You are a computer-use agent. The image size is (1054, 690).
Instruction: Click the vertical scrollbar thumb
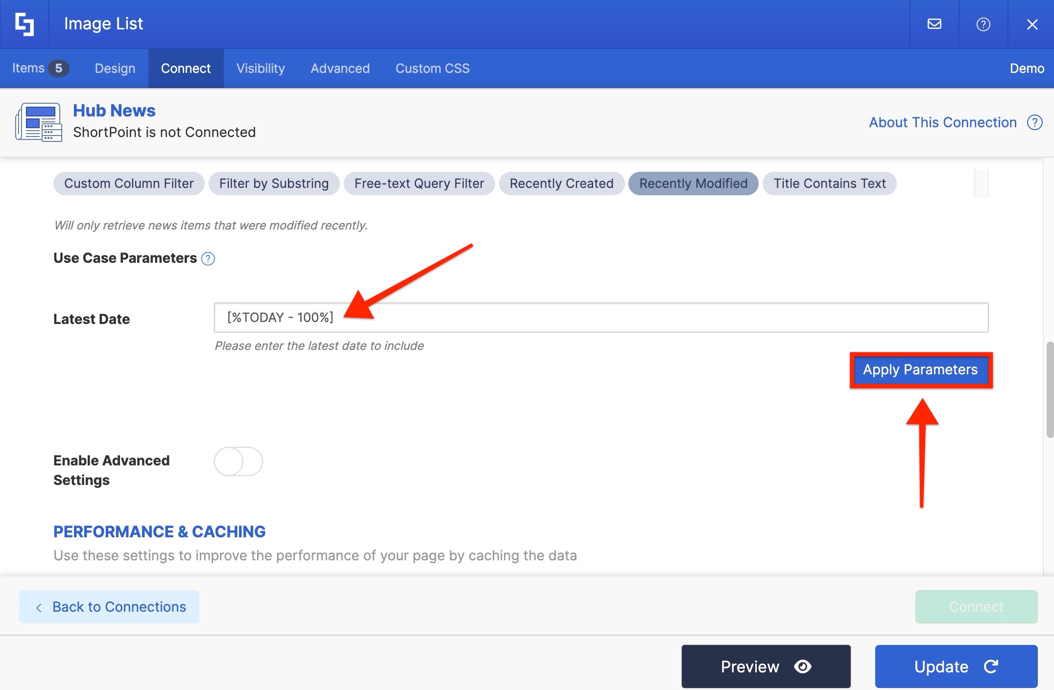pyautogui.click(x=1050, y=389)
